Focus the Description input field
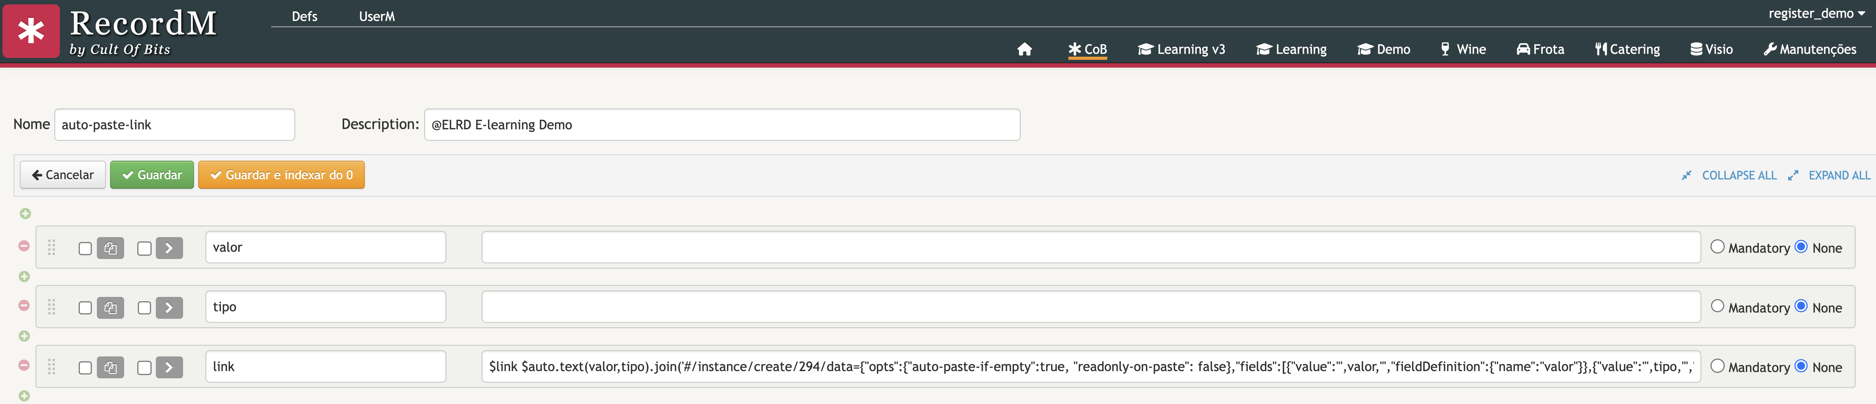1876x404 pixels. click(x=722, y=124)
